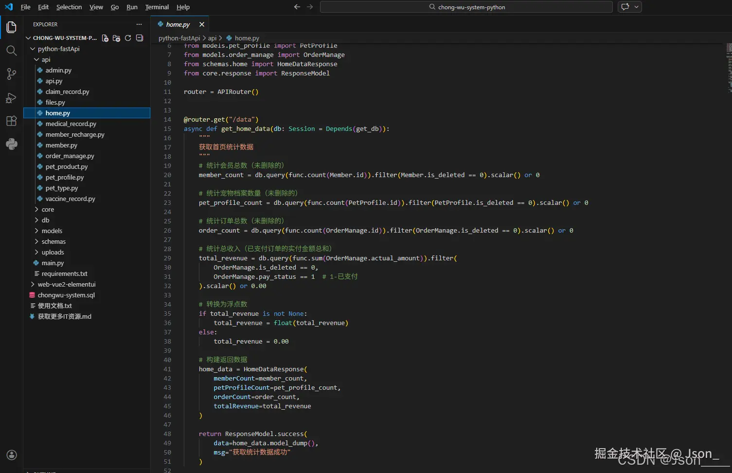Image resolution: width=732 pixels, height=473 pixels.
Task: Open the Accounts icon at bottom left
Action: (x=11, y=455)
